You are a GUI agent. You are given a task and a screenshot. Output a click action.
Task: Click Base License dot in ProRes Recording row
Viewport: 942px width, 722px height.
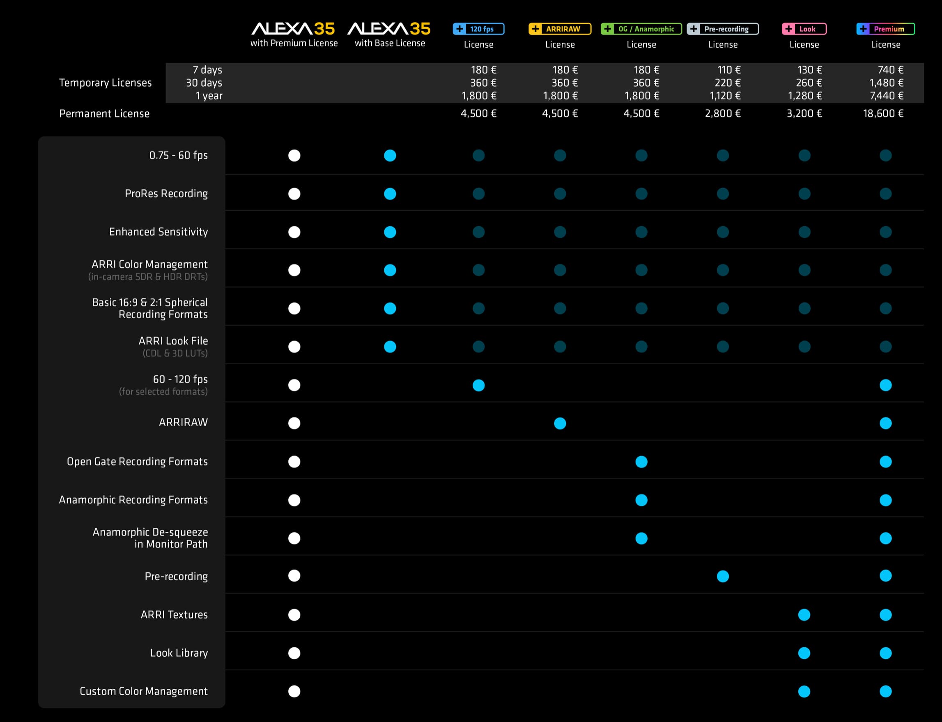coord(390,194)
